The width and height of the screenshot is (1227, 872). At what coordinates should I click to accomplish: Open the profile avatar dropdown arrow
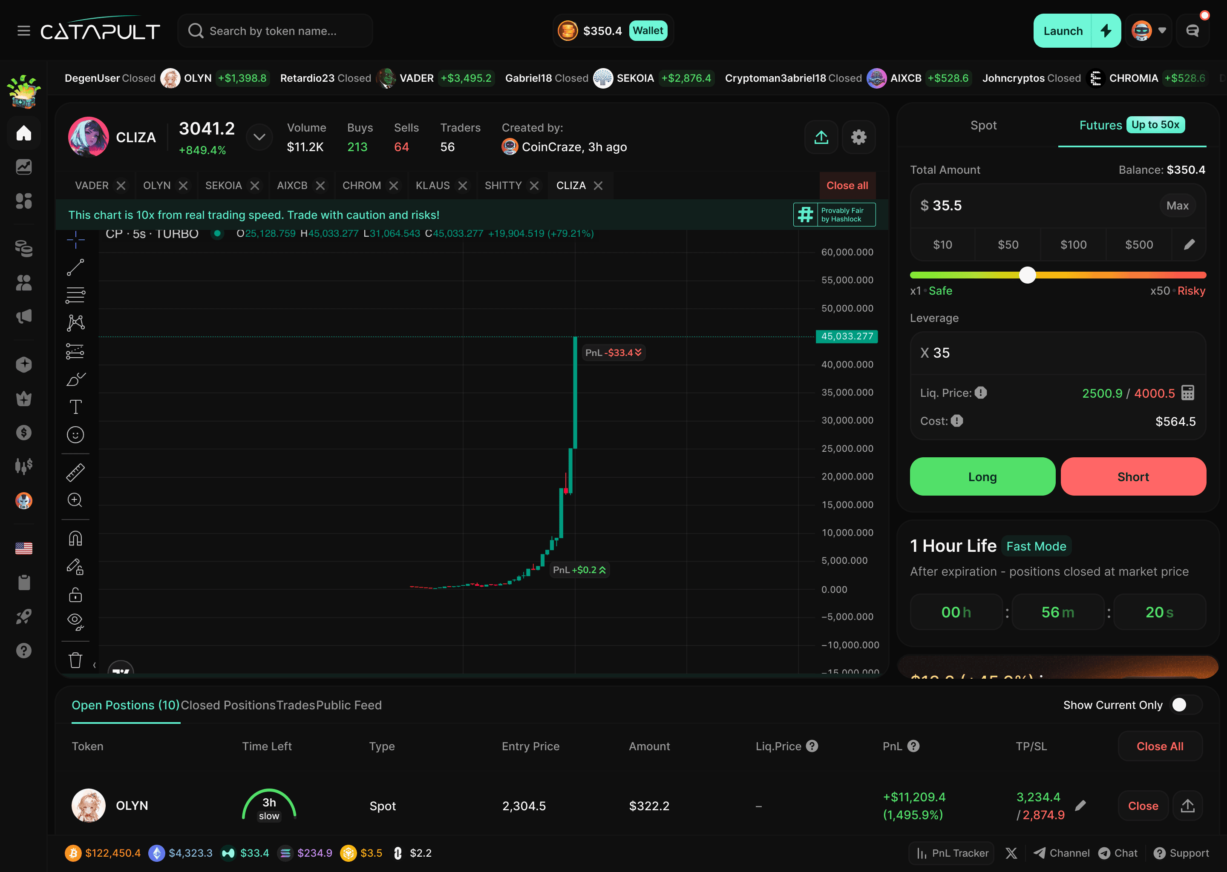tap(1162, 31)
